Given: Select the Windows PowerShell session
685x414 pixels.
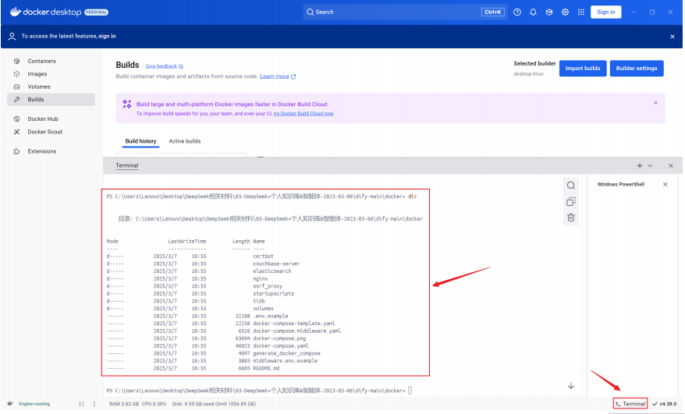Looking at the screenshot, I should [x=621, y=184].
